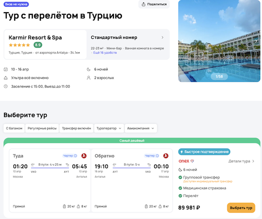Toggle the Трансфер включён filter
Screen dimensions: 262x219
(76, 128)
